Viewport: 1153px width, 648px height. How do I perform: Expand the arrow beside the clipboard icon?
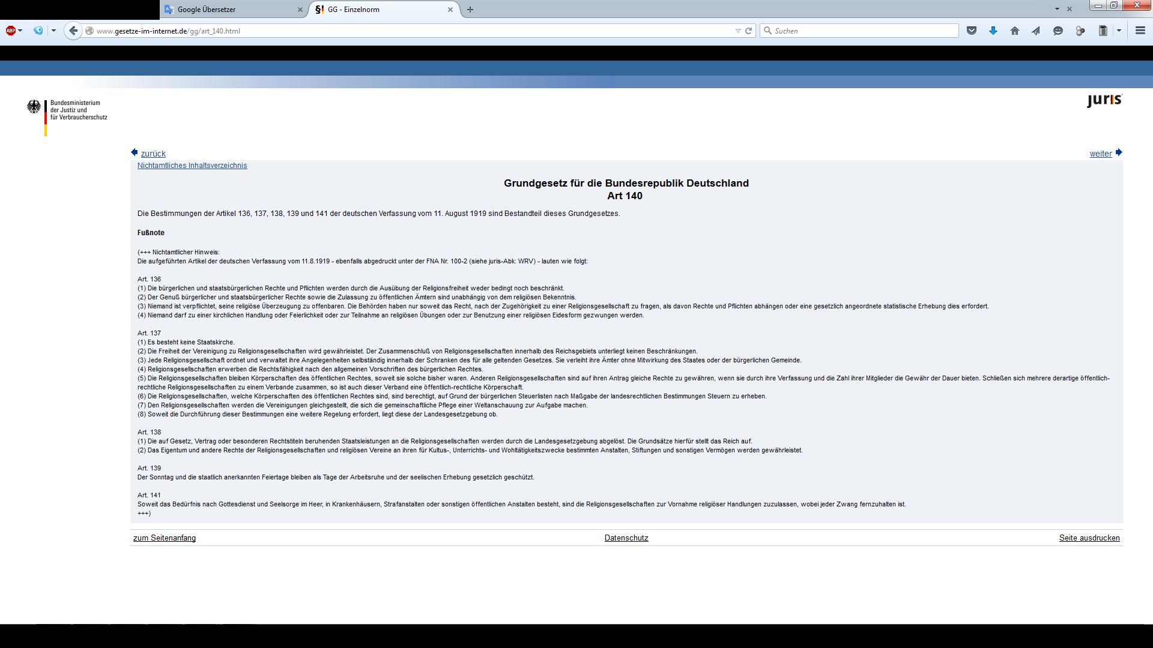tap(1119, 31)
